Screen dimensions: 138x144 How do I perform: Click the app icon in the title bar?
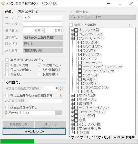(x=3, y=3)
